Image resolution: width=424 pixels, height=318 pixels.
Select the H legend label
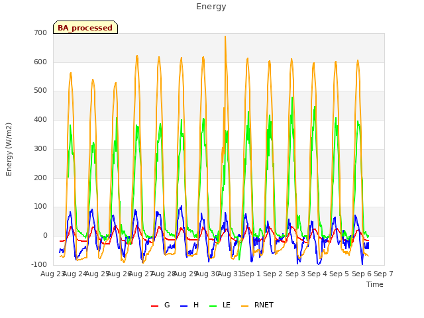click(196, 305)
